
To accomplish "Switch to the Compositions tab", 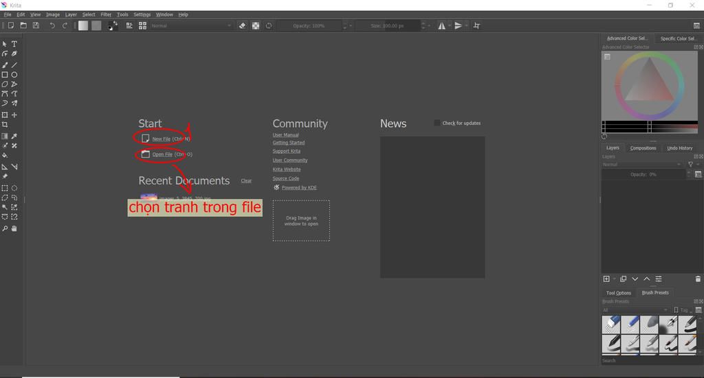I will [x=643, y=147].
